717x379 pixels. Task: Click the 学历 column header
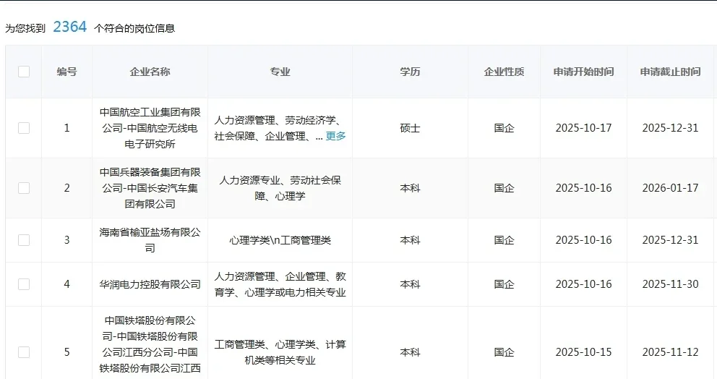[410, 72]
